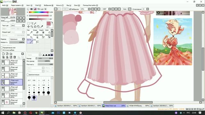This screenshot has height=115, width=205.
Task: Open the Редактировать menu
Action: [17, 5]
